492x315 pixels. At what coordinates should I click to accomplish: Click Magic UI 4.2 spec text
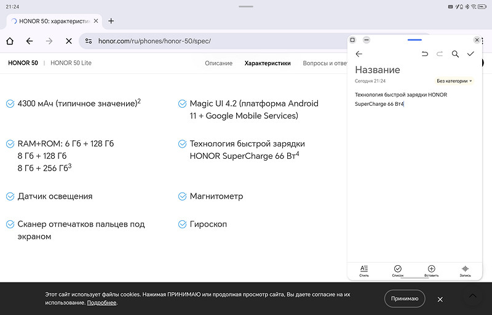pyautogui.click(x=254, y=110)
